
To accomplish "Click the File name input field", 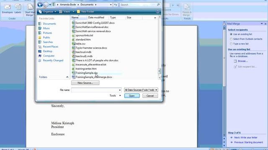I will tap(95, 90).
